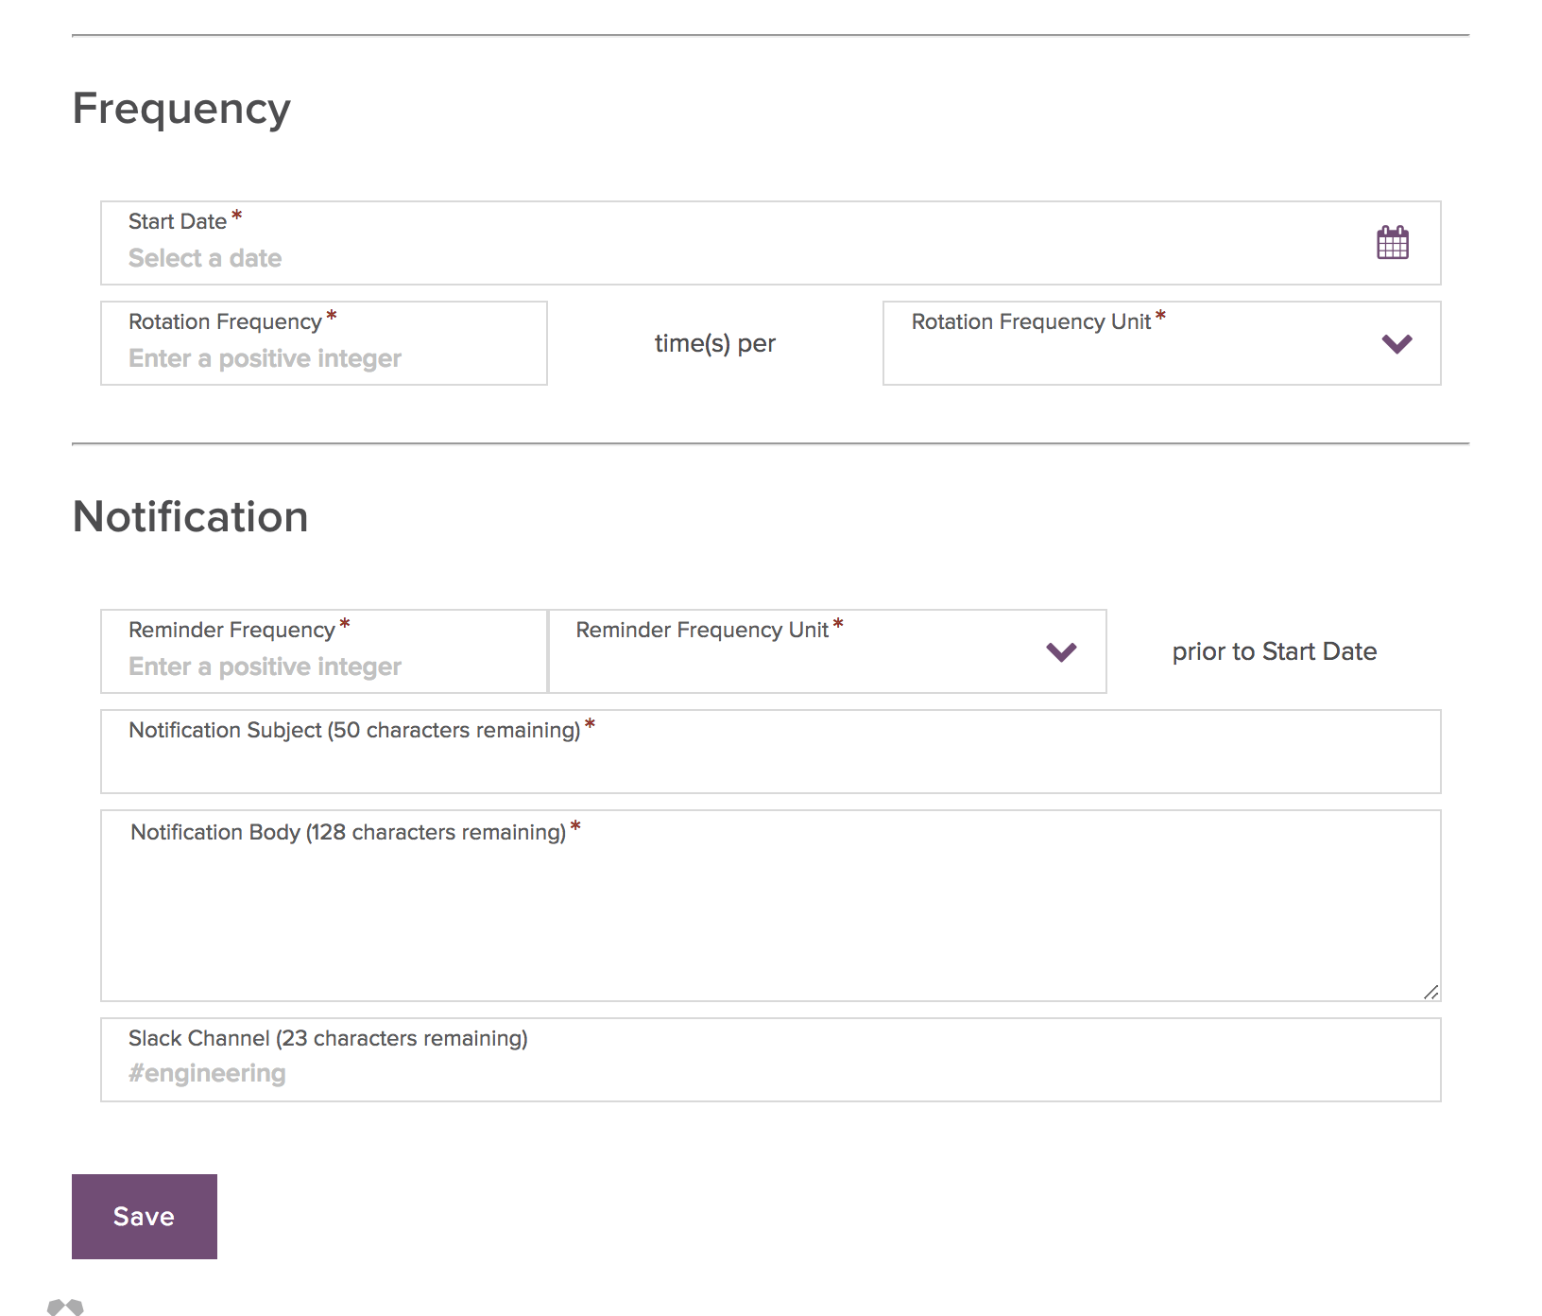Click into the Notification Subject field
This screenshot has width=1542, height=1316.
(x=770, y=764)
